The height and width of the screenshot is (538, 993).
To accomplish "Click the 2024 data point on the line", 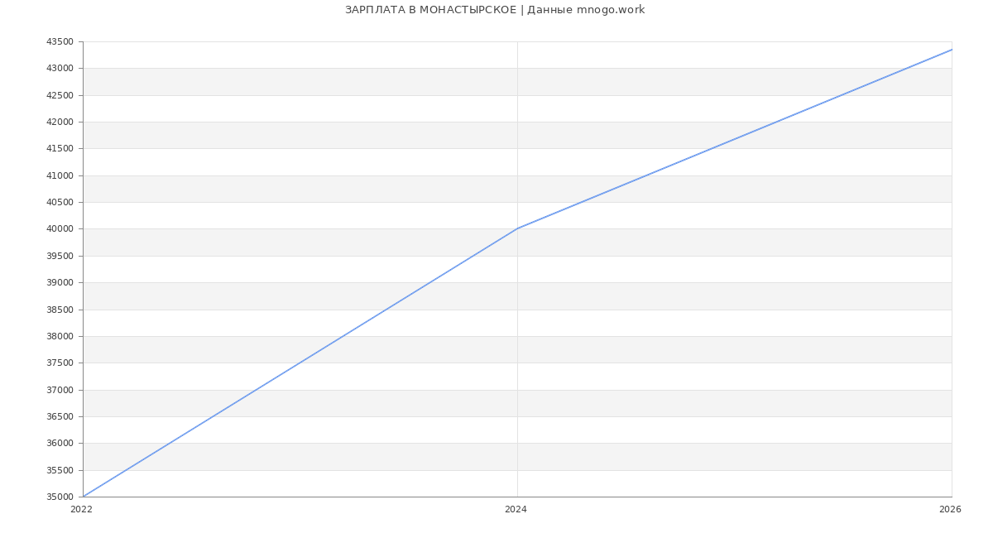I will (x=517, y=228).
